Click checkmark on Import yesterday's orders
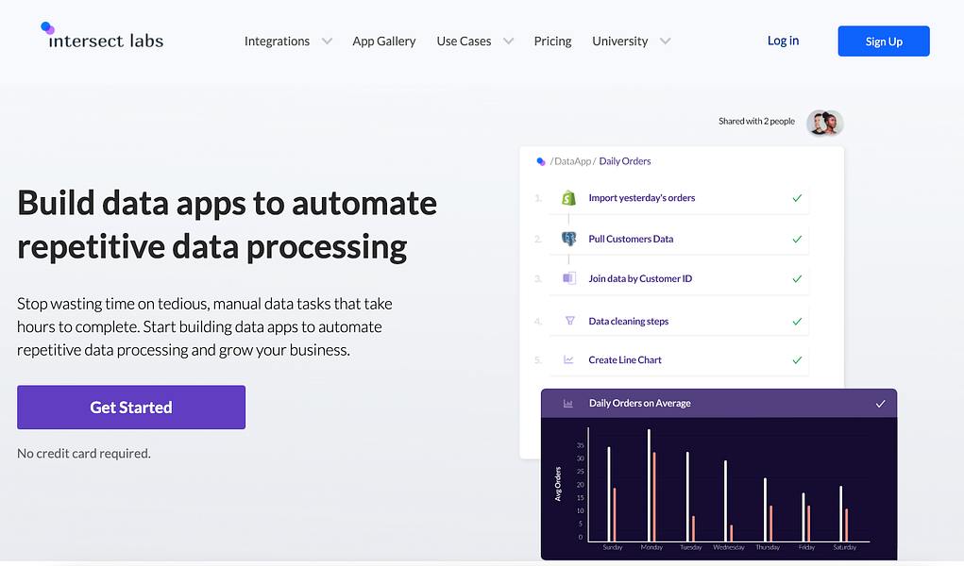This screenshot has width=964, height=566. (797, 198)
